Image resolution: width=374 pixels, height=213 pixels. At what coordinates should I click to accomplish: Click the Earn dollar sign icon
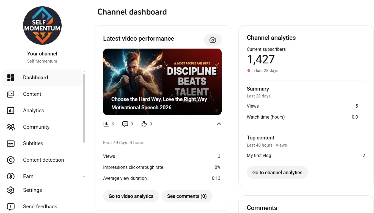[11, 176]
